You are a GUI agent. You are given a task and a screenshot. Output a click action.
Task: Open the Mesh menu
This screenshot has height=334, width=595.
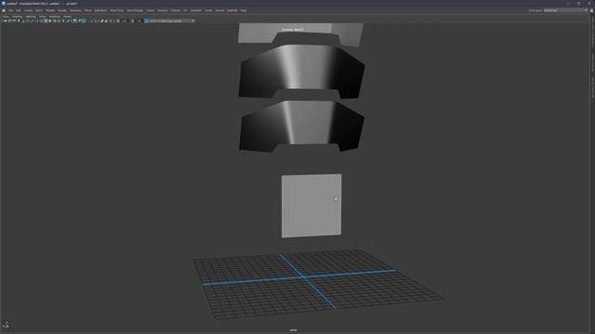(88, 10)
